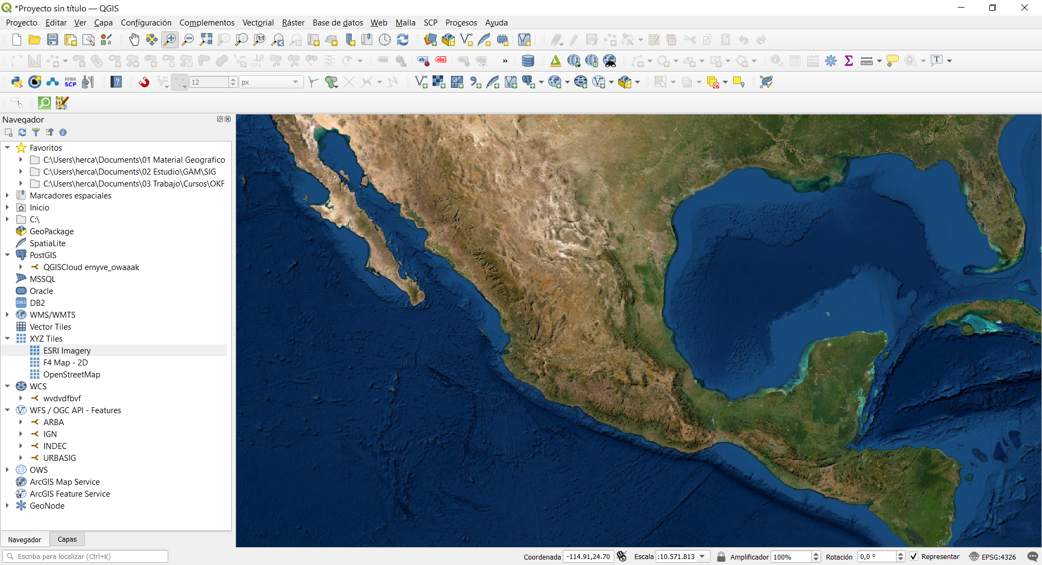Toggle the scale lock padlock icon

pos(721,556)
